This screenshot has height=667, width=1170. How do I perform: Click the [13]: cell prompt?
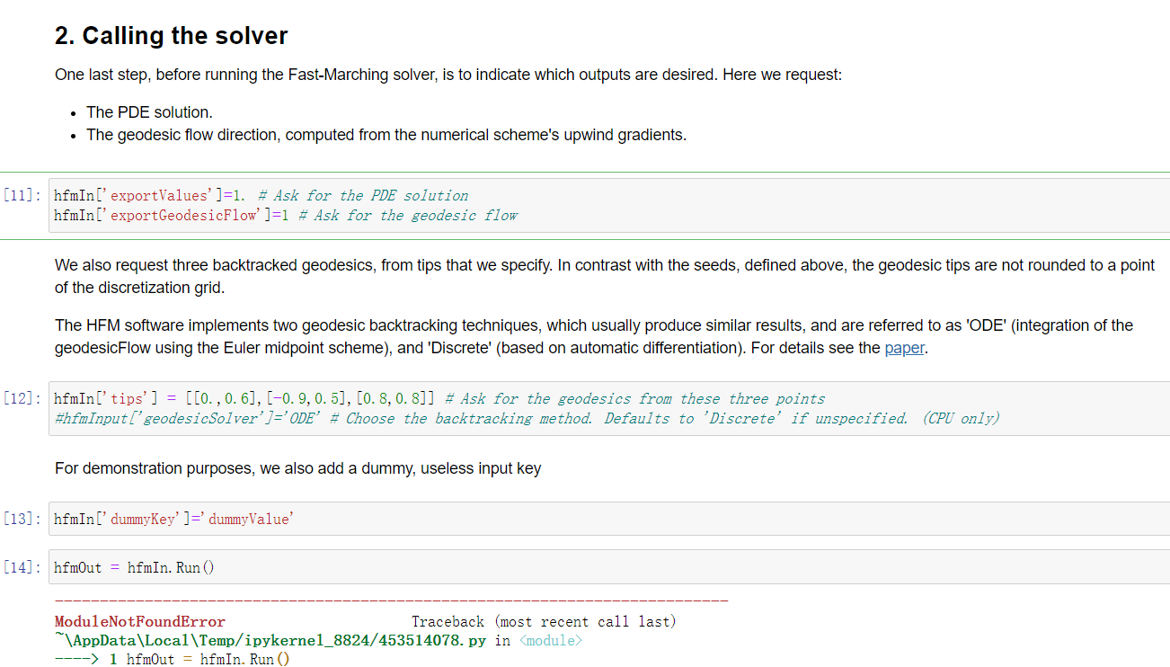pyautogui.click(x=21, y=519)
